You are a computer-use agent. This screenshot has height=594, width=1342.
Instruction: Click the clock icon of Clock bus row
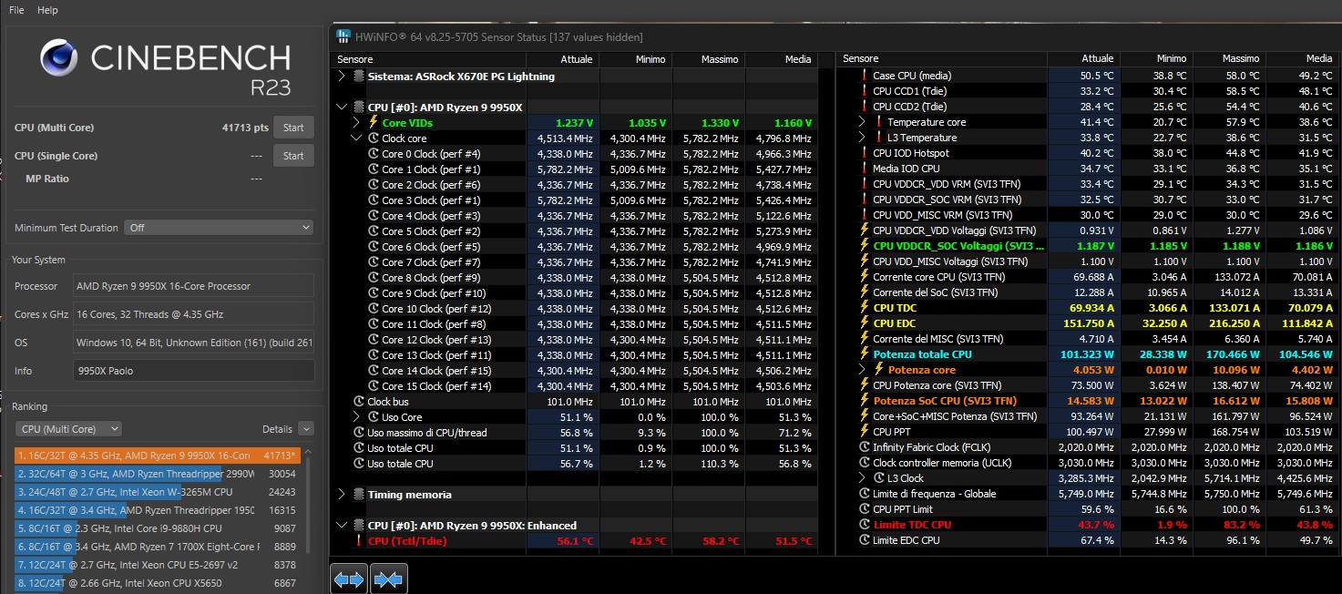tap(359, 402)
